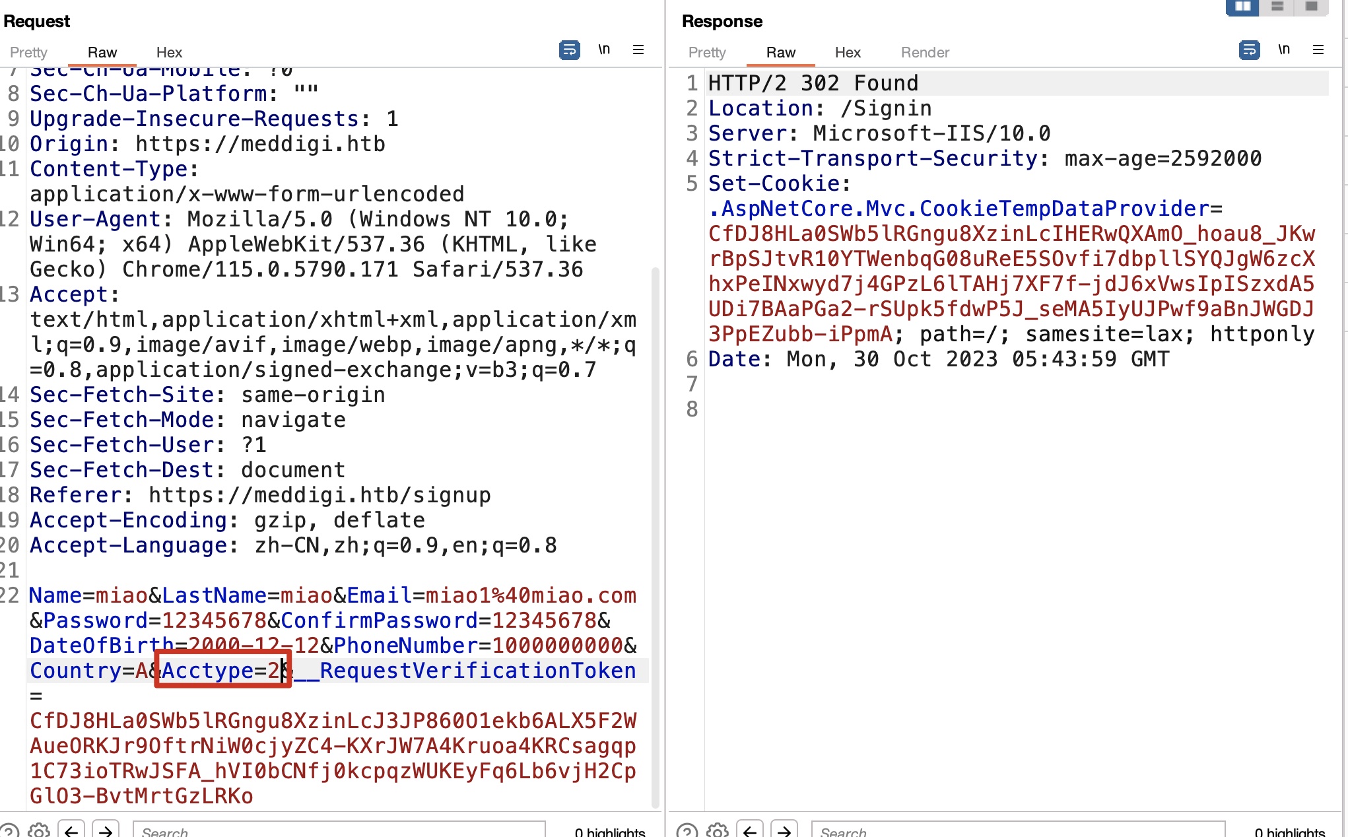Screen dimensions: 1348x837
Task: Click Response next match arrow
Action: point(784,830)
